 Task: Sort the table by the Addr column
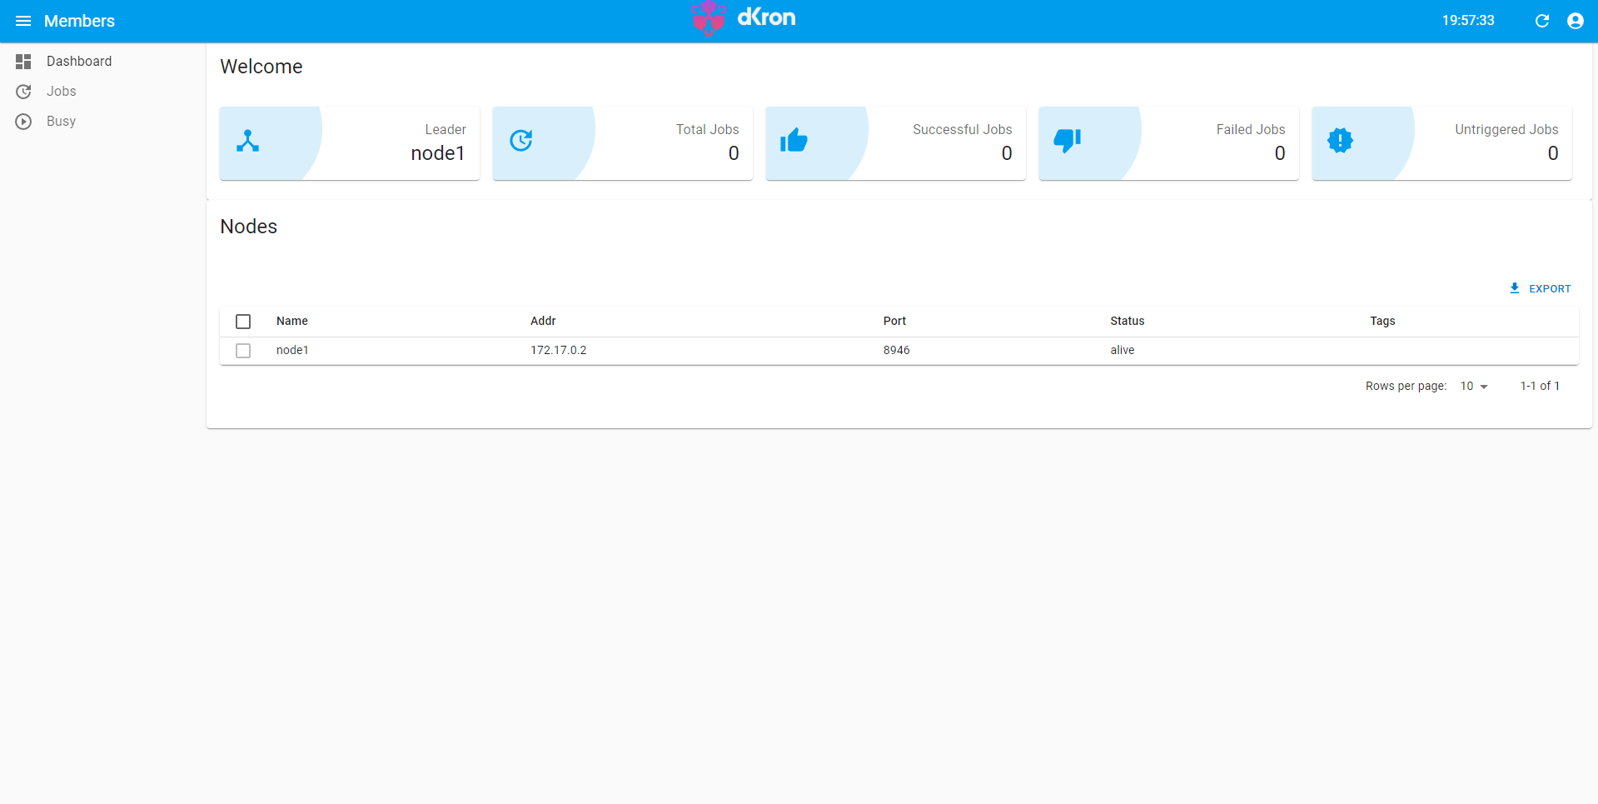tap(543, 321)
